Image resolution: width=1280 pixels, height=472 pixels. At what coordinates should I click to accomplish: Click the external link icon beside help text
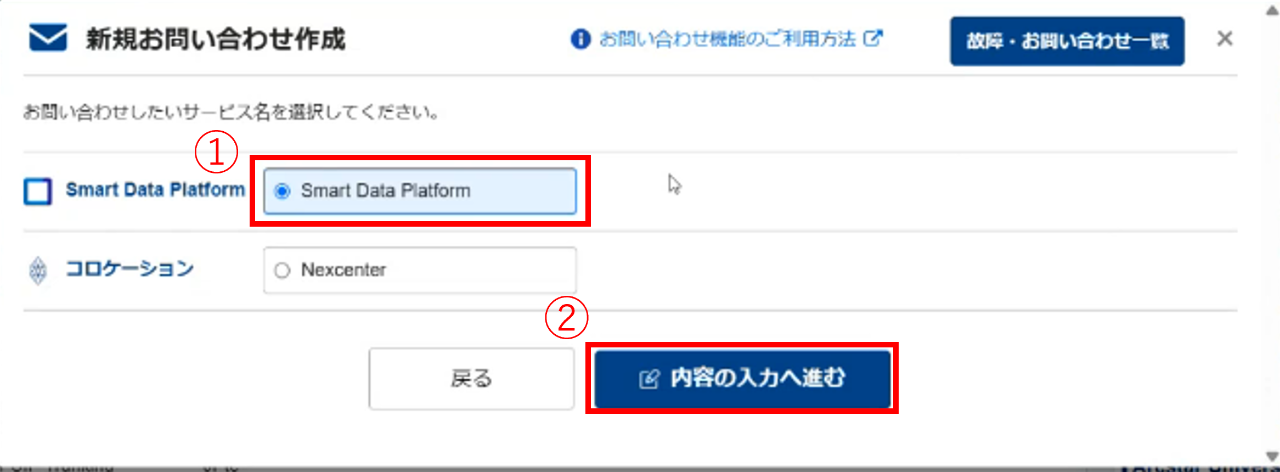point(873,38)
